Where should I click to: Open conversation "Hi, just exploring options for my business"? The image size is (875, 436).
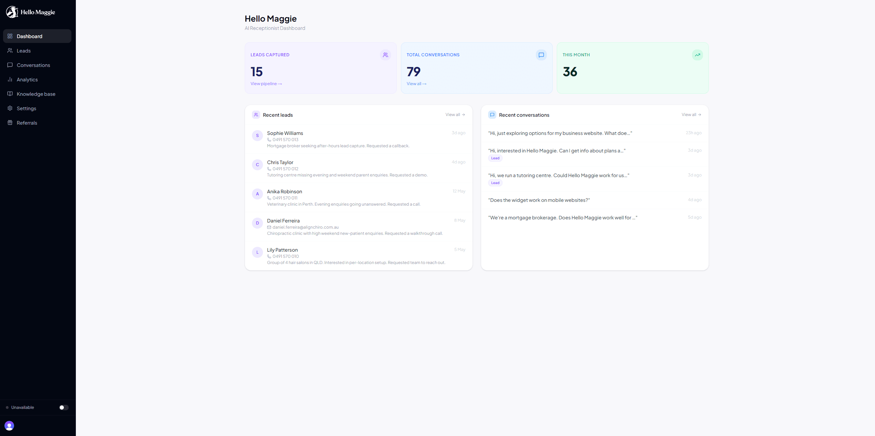pos(595,133)
